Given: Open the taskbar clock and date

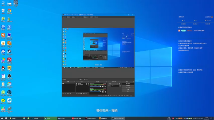Looking at the screenshot, I should [206, 118].
